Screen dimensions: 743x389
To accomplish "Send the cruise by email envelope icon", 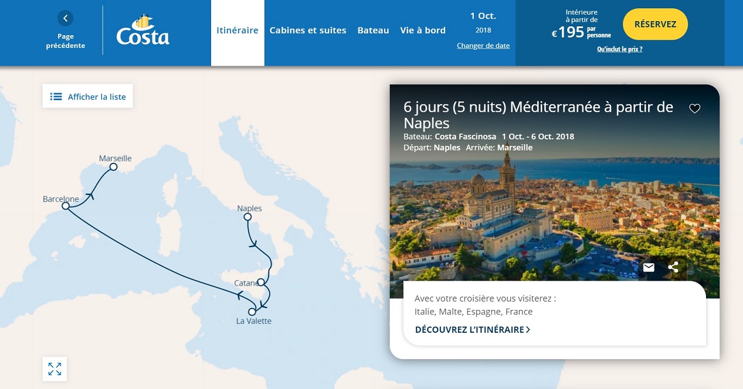I will coord(649,267).
